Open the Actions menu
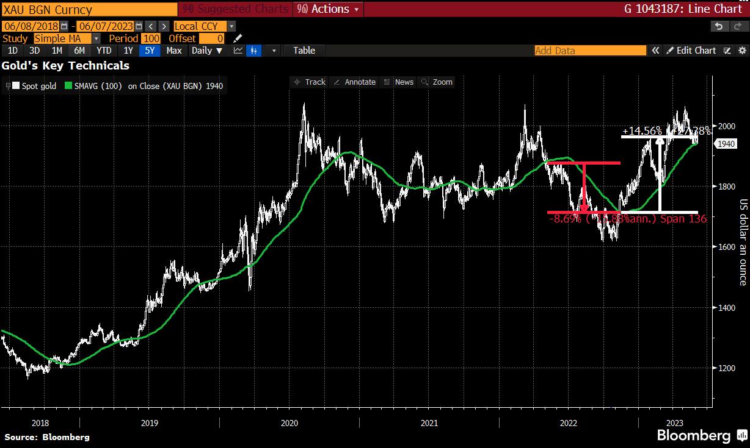 pos(328,9)
